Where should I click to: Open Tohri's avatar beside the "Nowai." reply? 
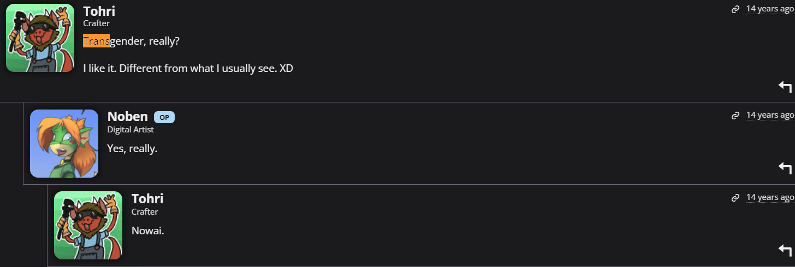pos(88,225)
